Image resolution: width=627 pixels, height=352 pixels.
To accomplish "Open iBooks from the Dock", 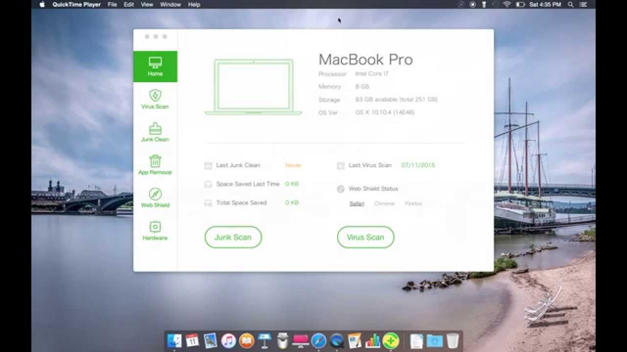I will [246, 341].
